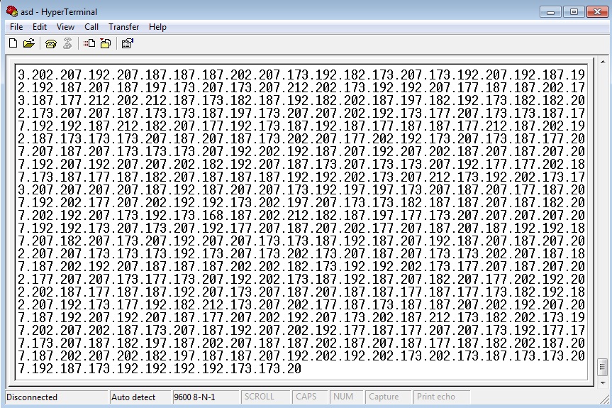
Task: Click the Disconnect toolbar icon
Action: pyautogui.click(x=67, y=43)
